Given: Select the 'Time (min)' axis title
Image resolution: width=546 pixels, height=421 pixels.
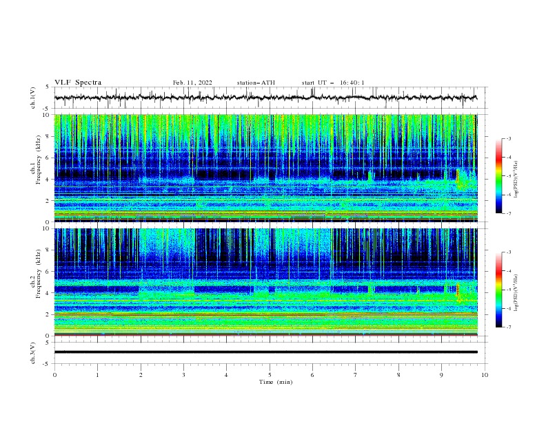Looking at the screenshot, I should pyautogui.click(x=276, y=382).
